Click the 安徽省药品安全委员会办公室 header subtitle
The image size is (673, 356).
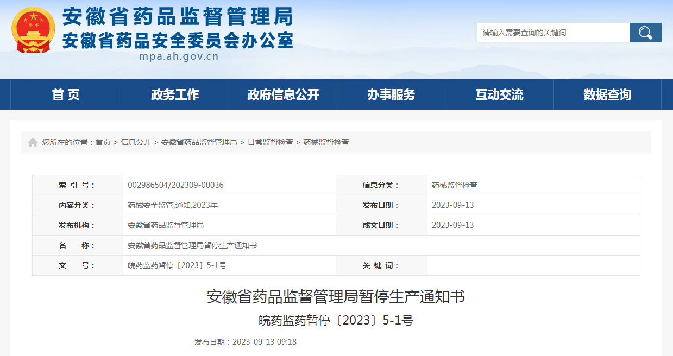[x=178, y=41]
